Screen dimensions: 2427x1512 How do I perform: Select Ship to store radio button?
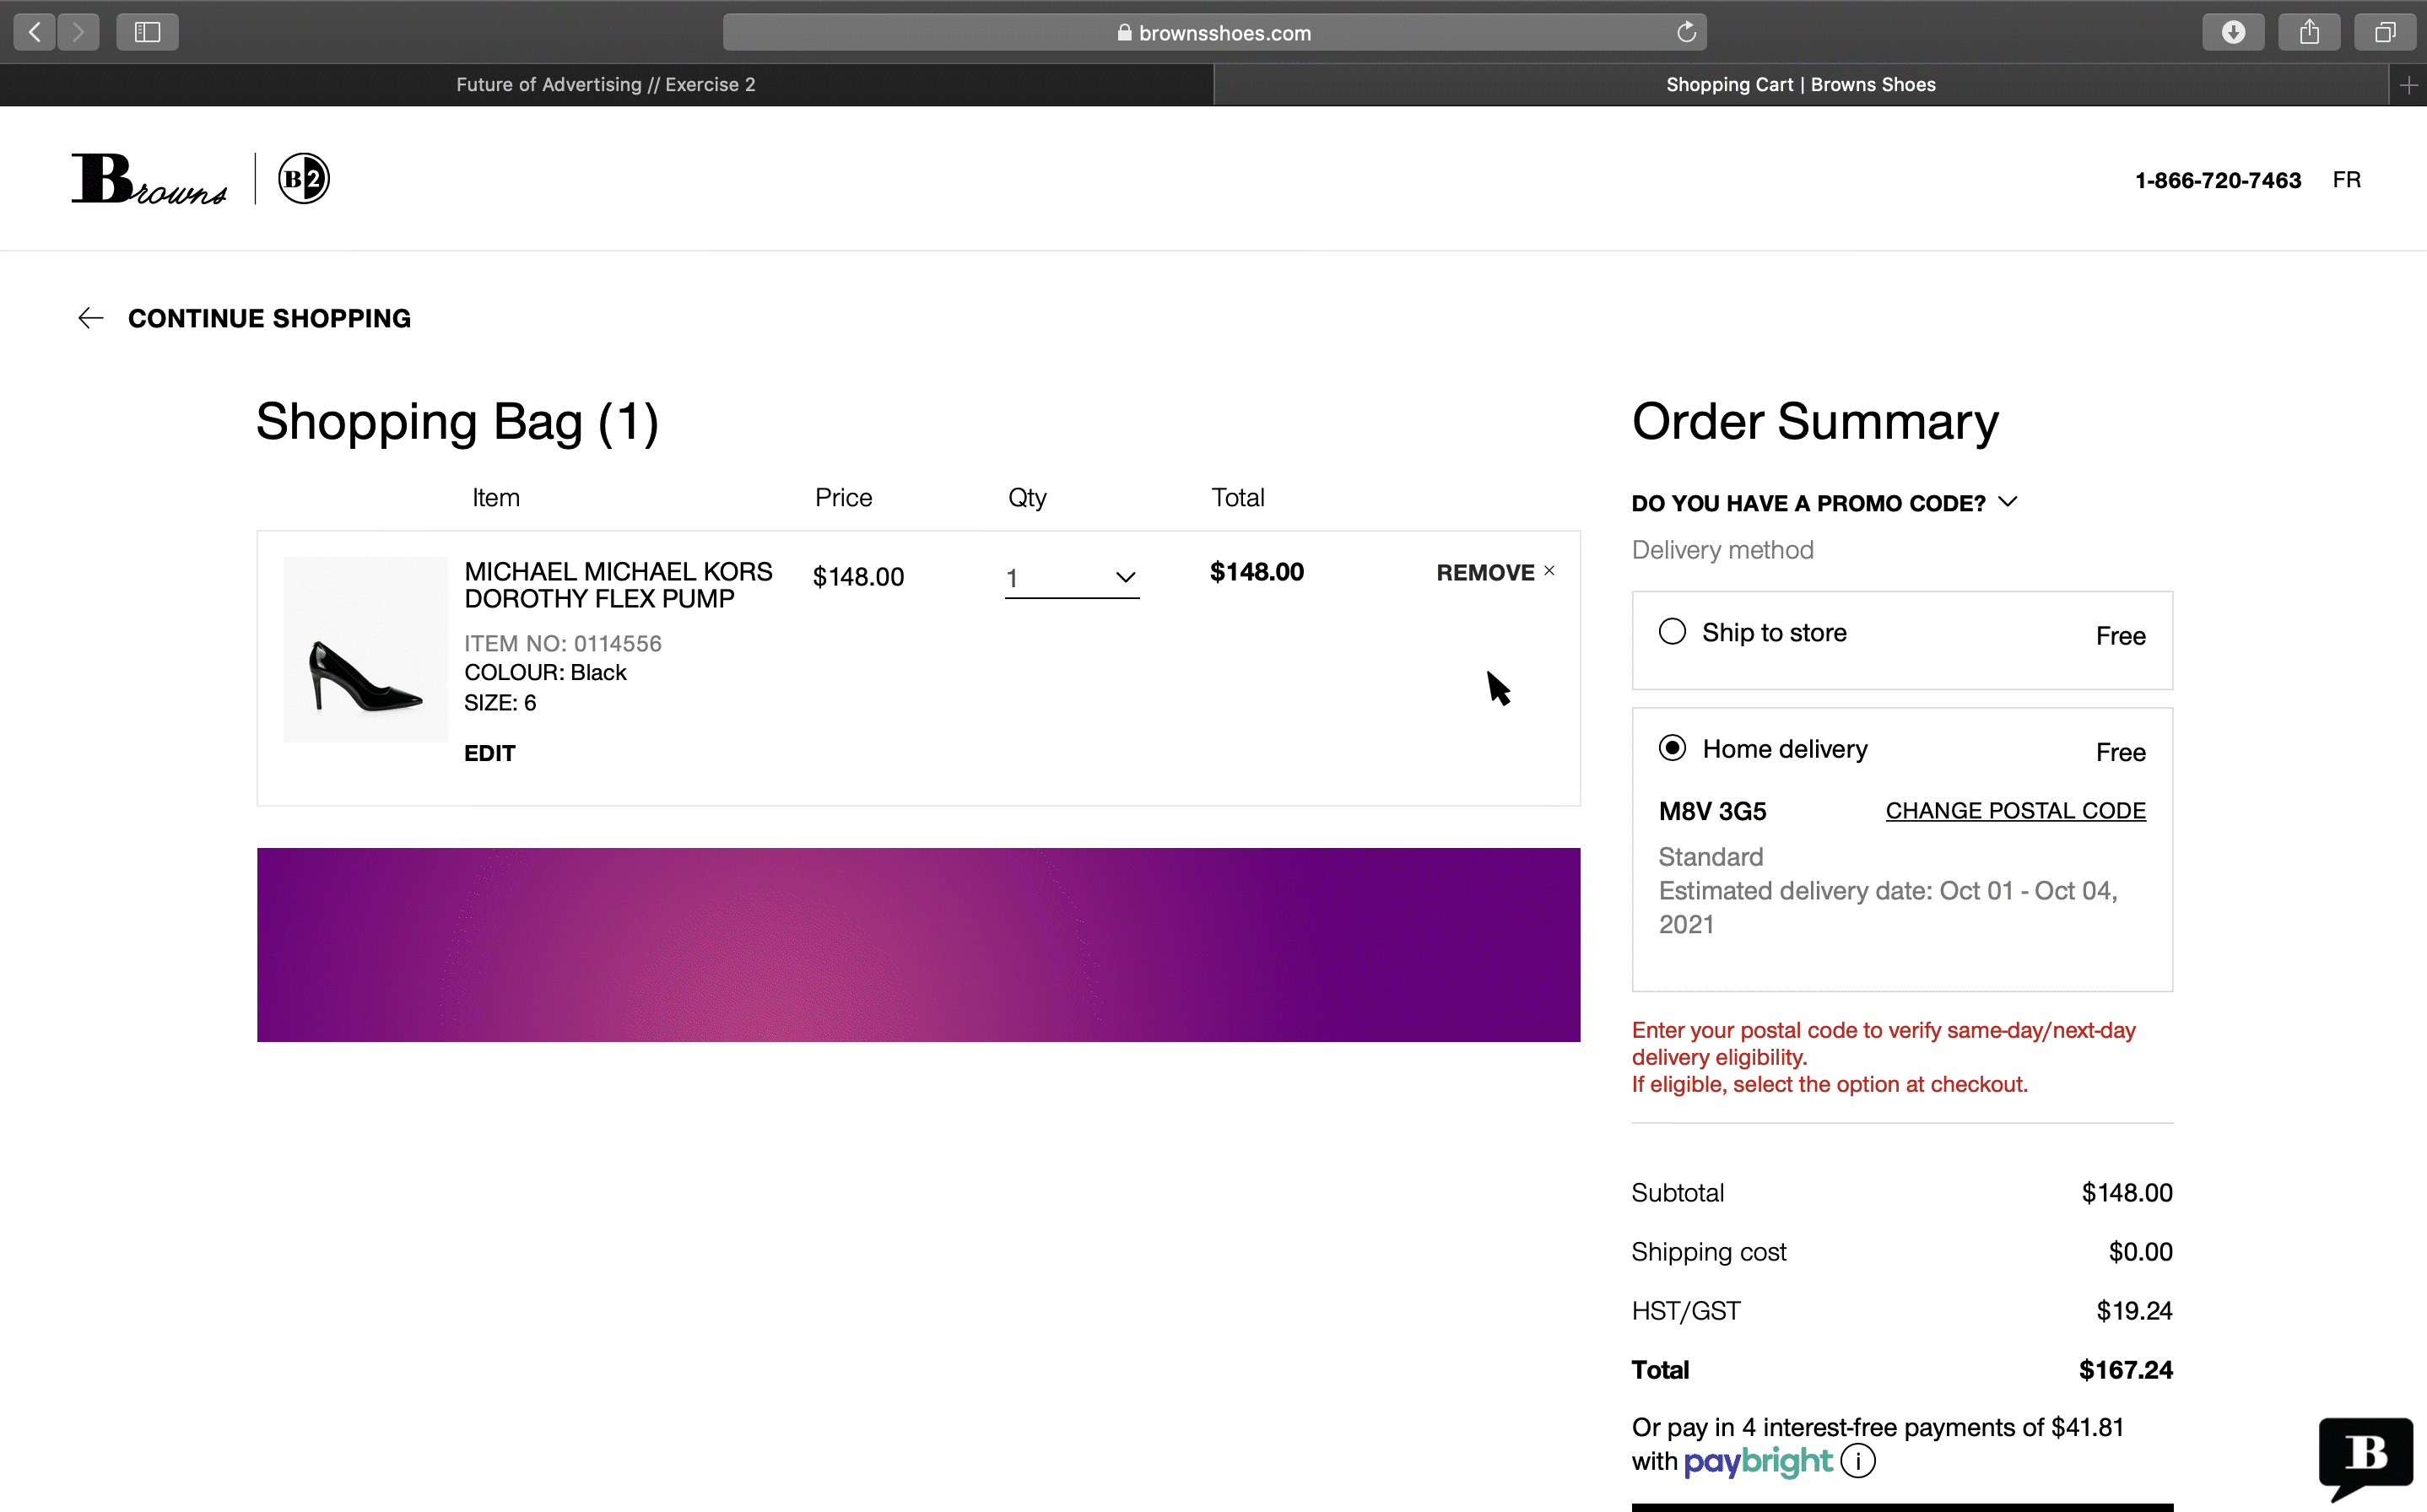tap(1672, 632)
